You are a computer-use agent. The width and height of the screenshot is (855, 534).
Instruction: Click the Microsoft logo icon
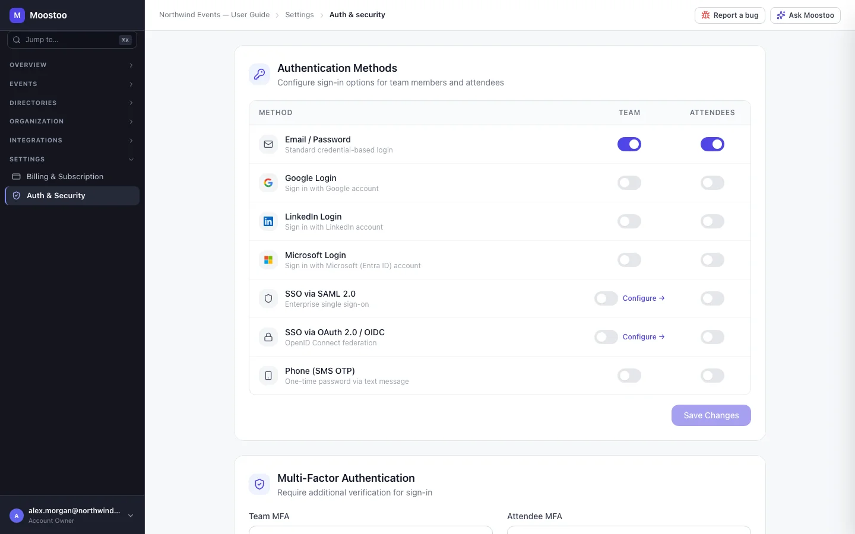tap(268, 260)
